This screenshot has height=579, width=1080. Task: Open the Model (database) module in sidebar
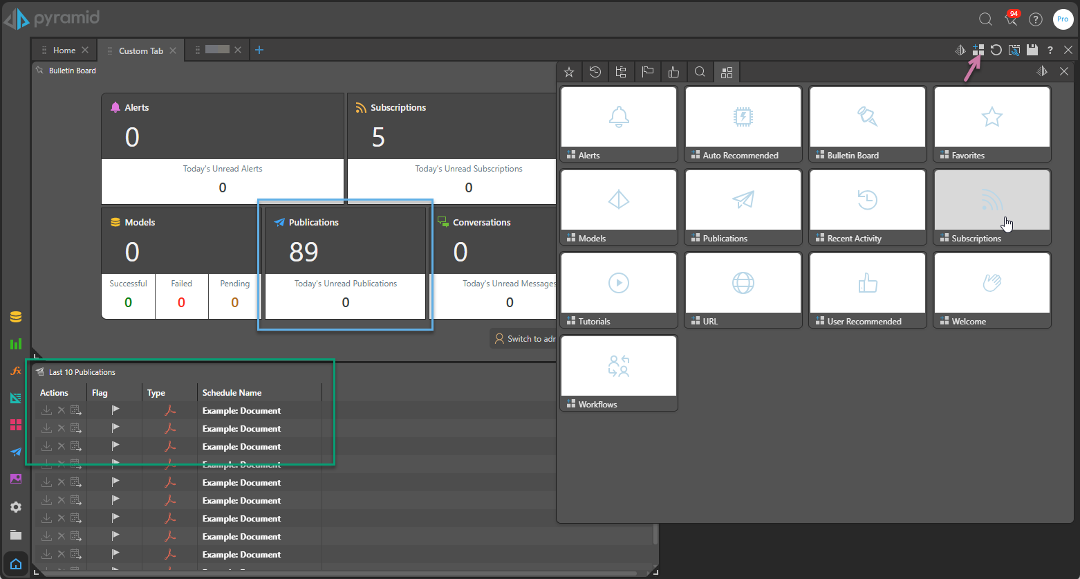tap(16, 317)
